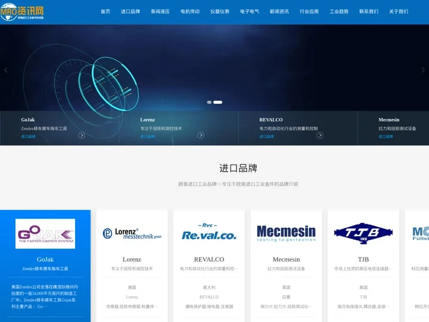Click 进口品牌 tag under Mecmesin banner text
The width and height of the screenshot is (429, 322).
click(386, 137)
